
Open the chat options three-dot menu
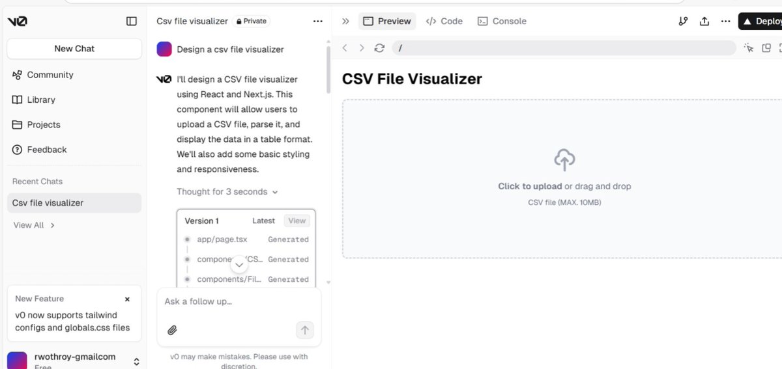click(318, 21)
